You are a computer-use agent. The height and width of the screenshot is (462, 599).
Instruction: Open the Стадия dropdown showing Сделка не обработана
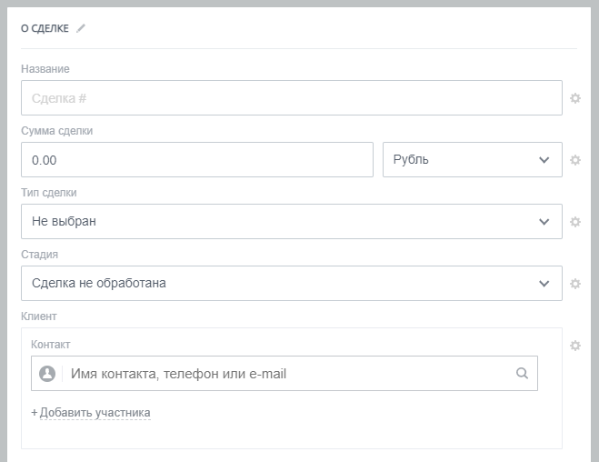[291, 284]
